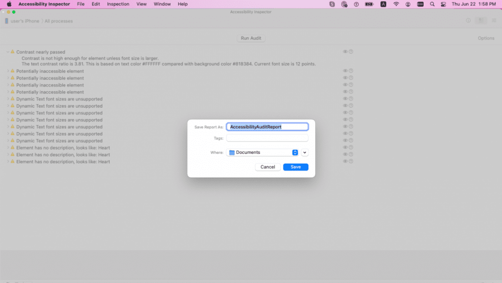Click the Documents folder icon in the Where field

point(232,152)
